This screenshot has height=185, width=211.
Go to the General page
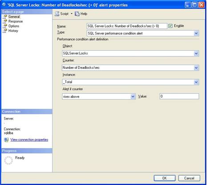tap(14, 16)
